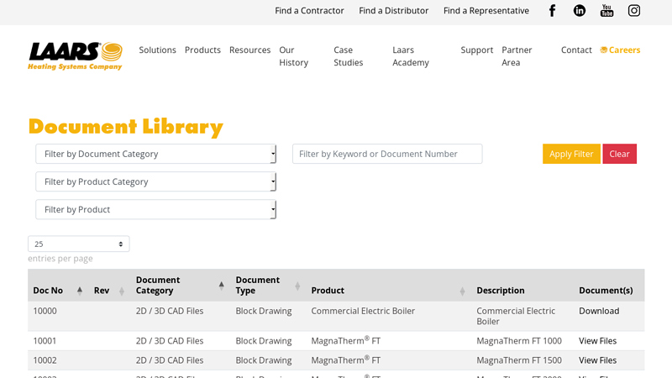The width and height of the screenshot is (672, 378).
Task: Sort table by Rev column arrow
Action: coord(122,291)
